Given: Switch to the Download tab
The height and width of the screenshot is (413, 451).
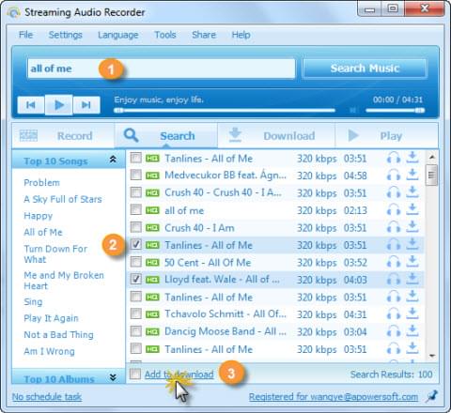Looking at the screenshot, I should point(276,136).
